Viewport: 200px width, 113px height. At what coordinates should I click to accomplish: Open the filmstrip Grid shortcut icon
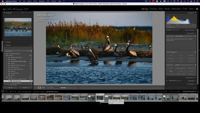(x=10, y=92)
